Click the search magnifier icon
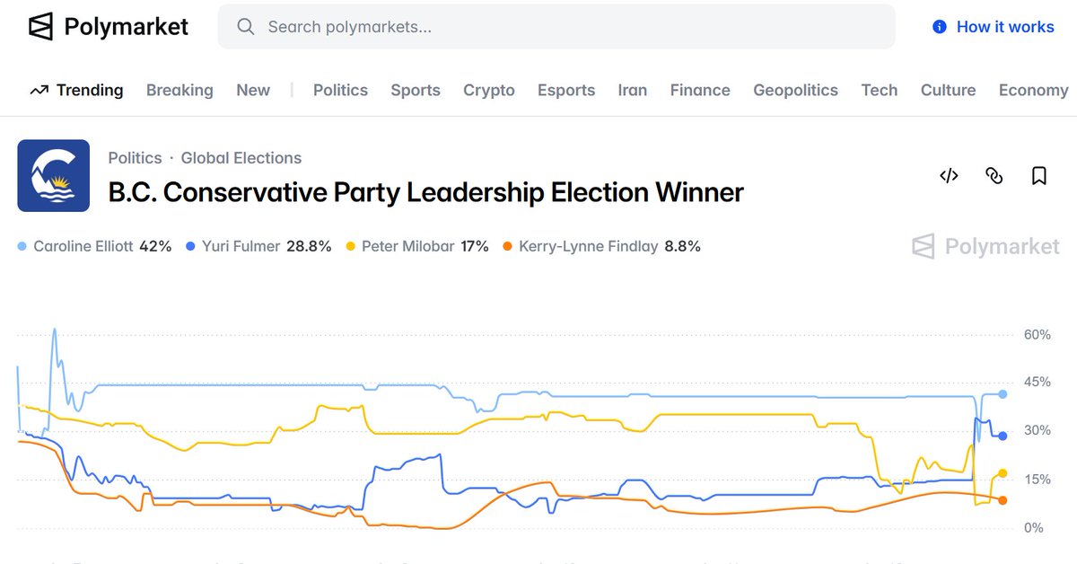Screen dimensions: 1077x564 coord(245,27)
